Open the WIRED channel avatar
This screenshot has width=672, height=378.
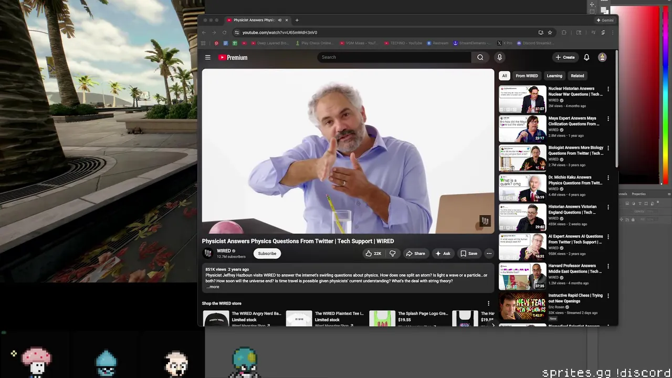pyautogui.click(x=208, y=254)
